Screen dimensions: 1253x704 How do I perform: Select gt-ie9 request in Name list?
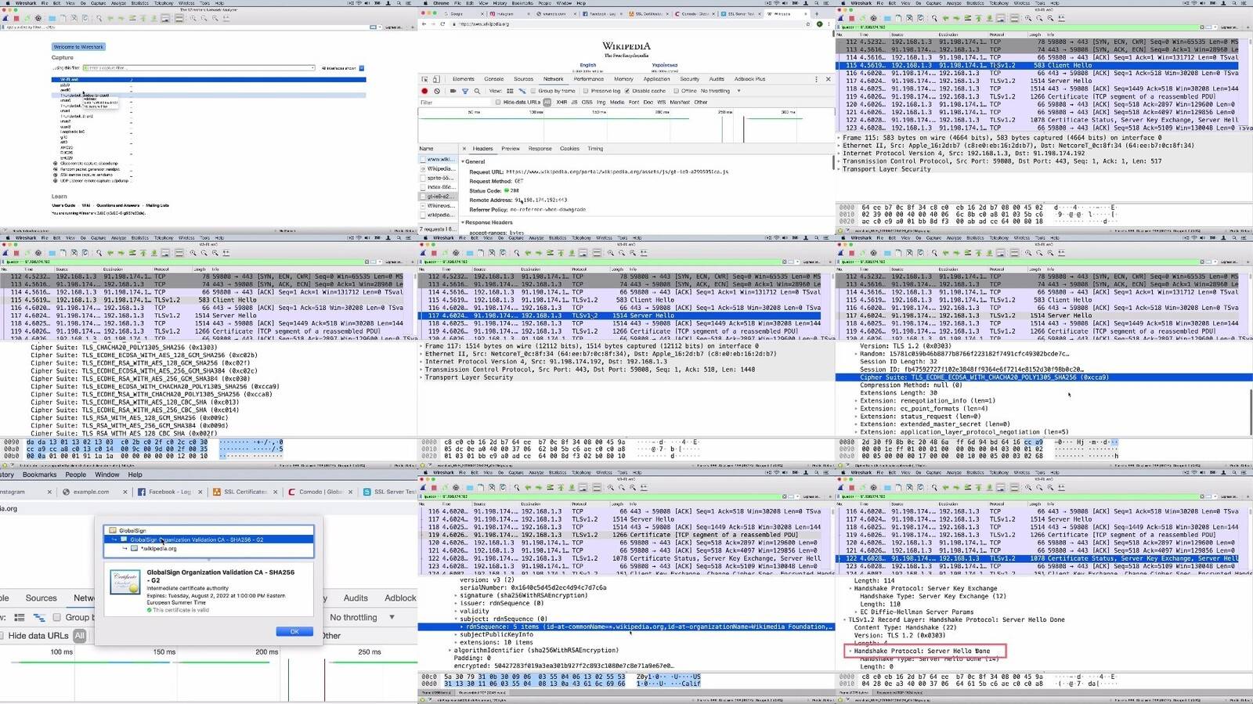point(439,197)
